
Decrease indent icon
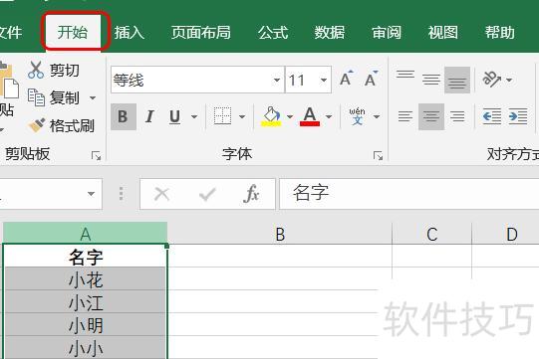491,116
